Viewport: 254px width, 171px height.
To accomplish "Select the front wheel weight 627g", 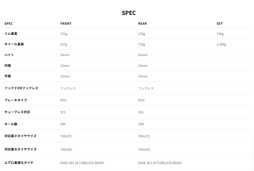I will click(x=64, y=44).
